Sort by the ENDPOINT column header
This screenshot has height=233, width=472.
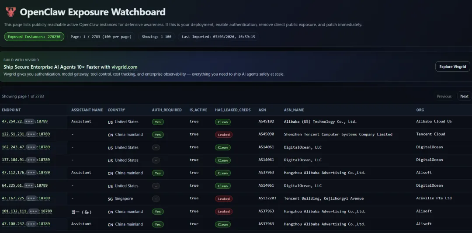pos(11,110)
